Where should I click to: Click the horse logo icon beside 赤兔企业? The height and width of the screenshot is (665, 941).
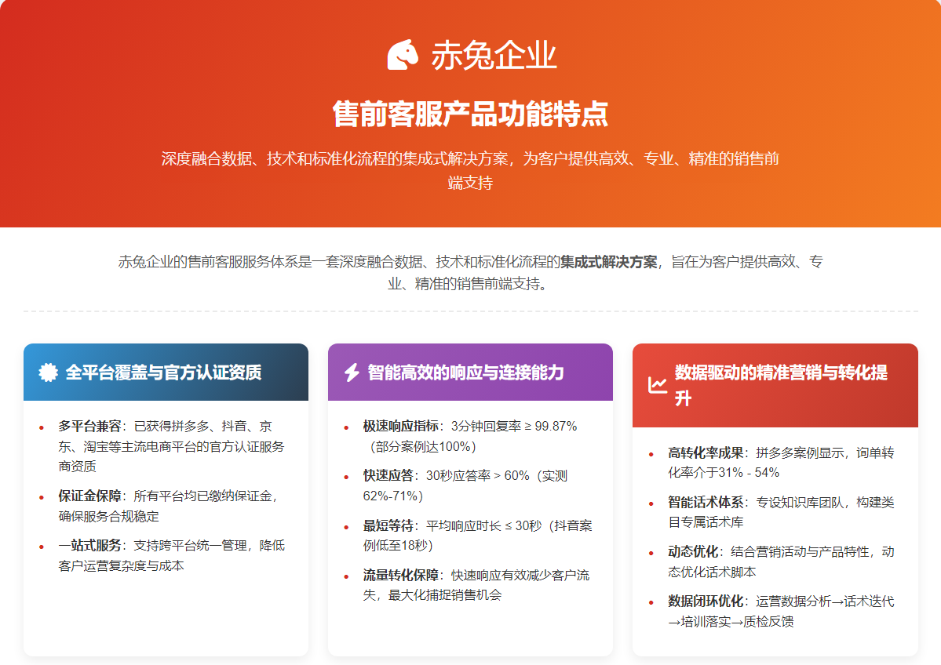(x=403, y=55)
